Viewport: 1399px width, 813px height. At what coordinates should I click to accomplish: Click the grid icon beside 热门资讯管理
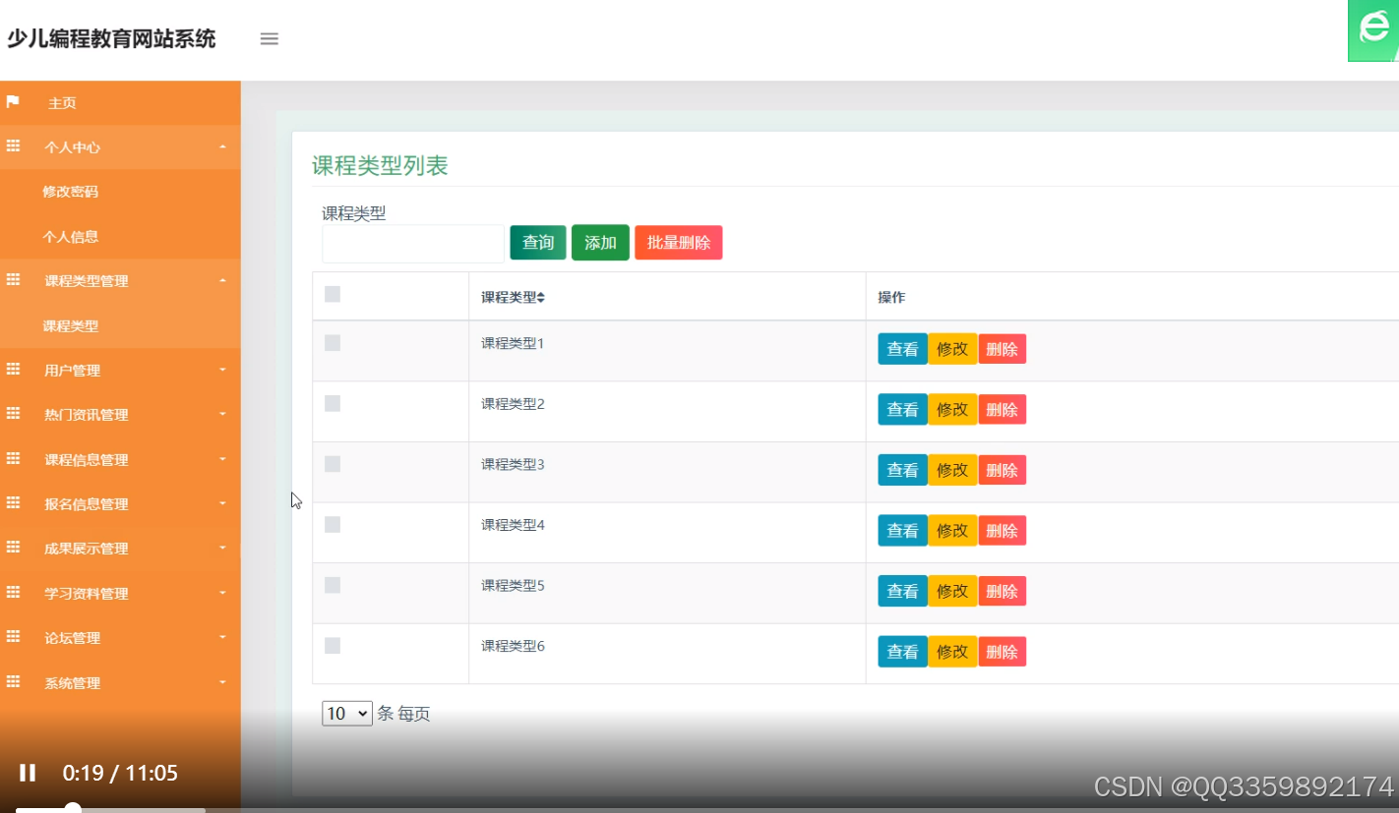click(13, 414)
